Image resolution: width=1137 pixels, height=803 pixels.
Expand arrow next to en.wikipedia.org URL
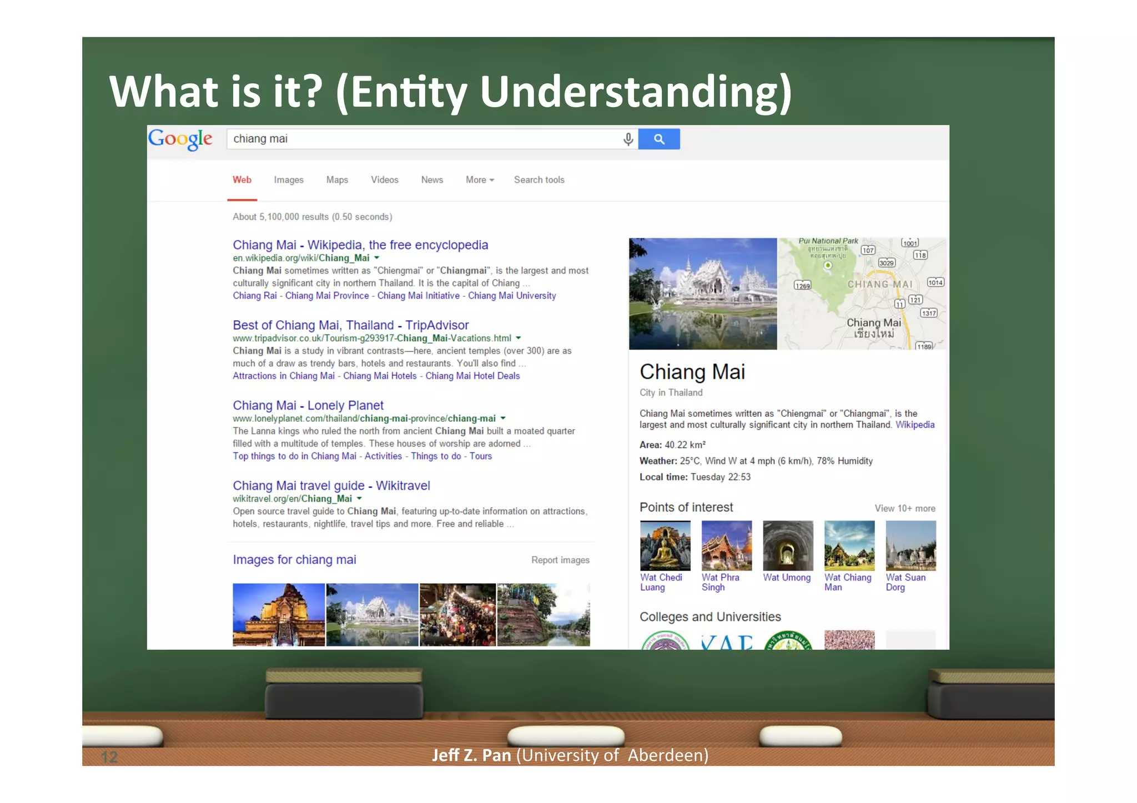pyautogui.click(x=377, y=257)
